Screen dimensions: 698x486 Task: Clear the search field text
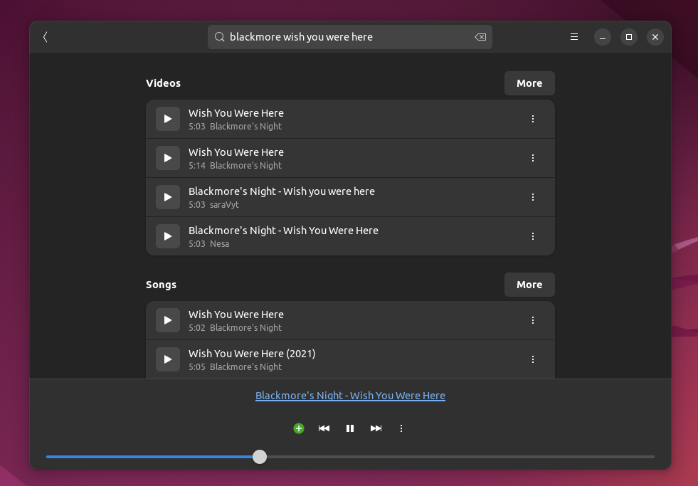(x=480, y=37)
